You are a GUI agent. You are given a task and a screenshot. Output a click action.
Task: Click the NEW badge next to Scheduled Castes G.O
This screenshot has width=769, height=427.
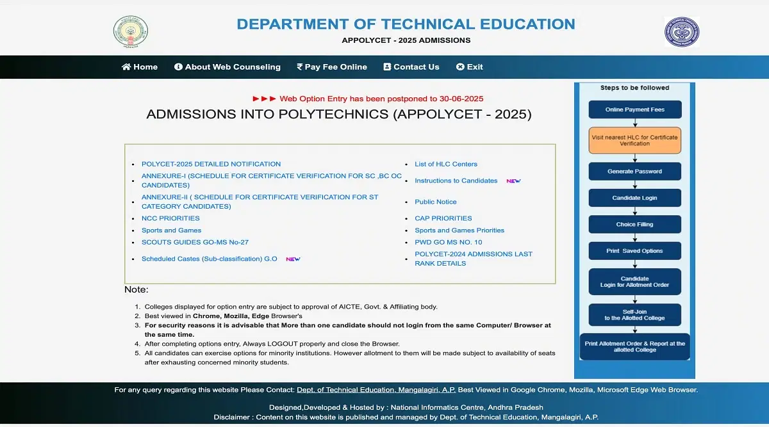coord(293,259)
